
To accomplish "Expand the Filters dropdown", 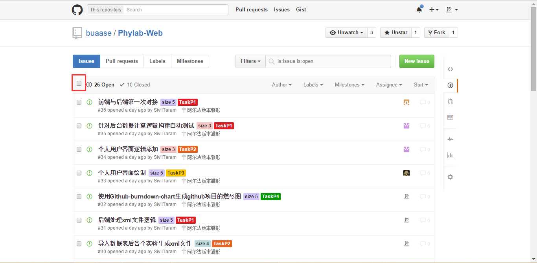I will 250,61.
